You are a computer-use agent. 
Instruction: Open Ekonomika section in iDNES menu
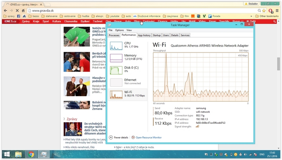tap(71, 21)
